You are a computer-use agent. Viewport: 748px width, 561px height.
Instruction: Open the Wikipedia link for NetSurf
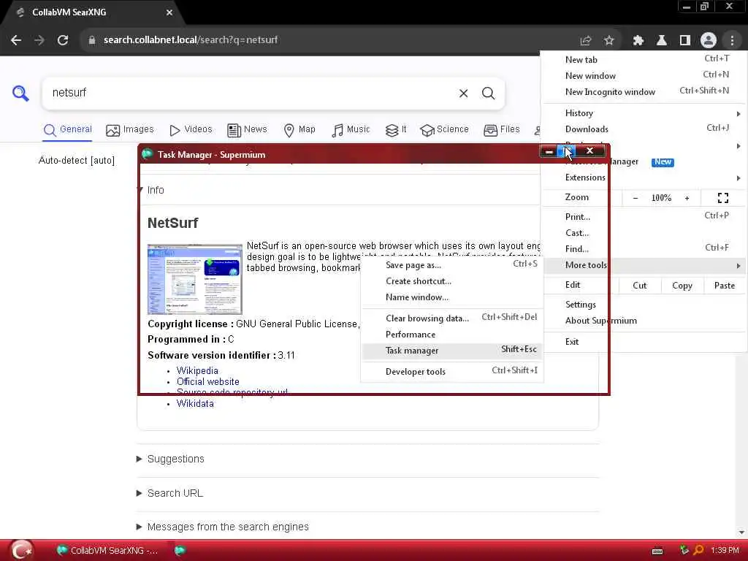click(197, 370)
